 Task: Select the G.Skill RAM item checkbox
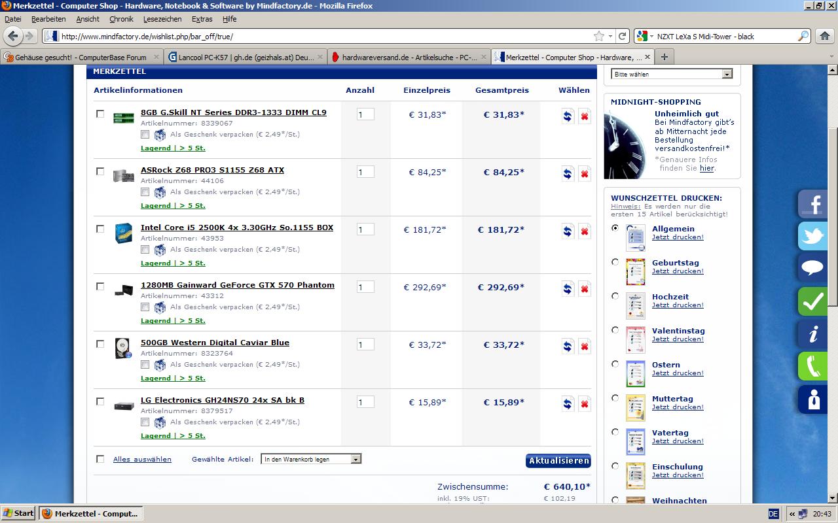(100, 114)
